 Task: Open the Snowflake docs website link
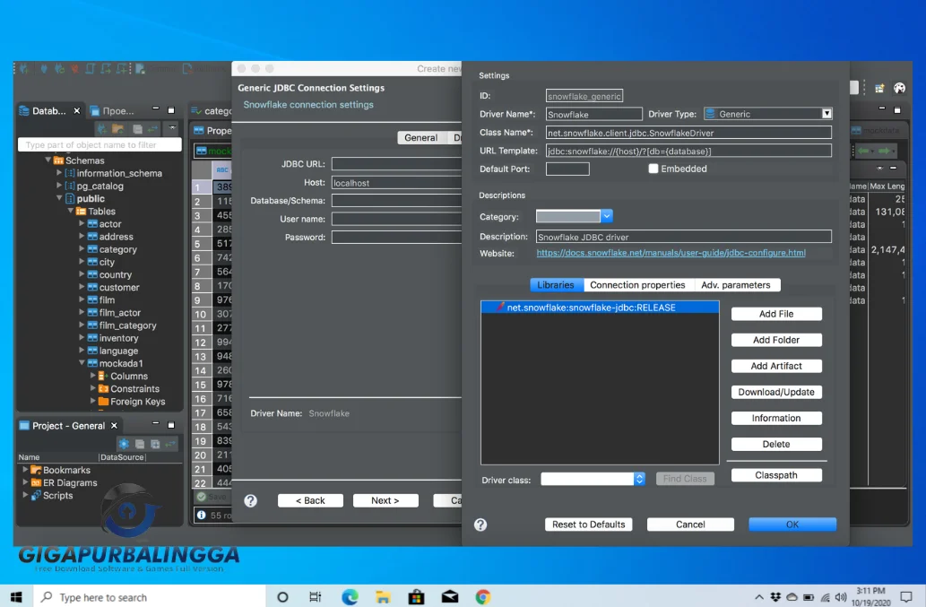tap(671, 253)
